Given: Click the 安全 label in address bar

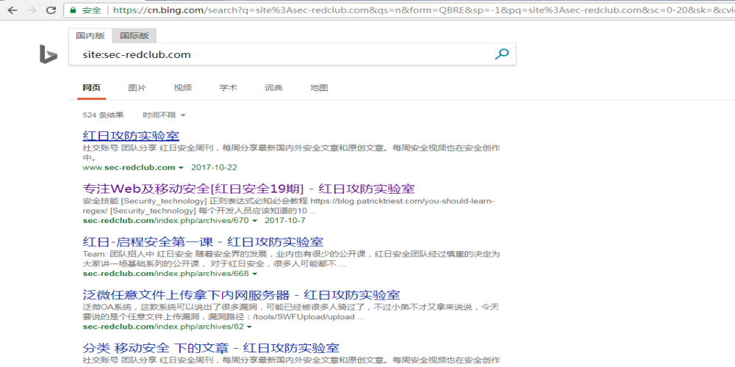Looking at the screenshot, I should point(91,10).
